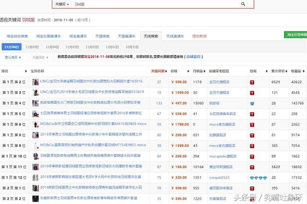The height and width of the screenshot is (204, 307).
Task: Select the 11月04日 date
Action: (52, 47)
